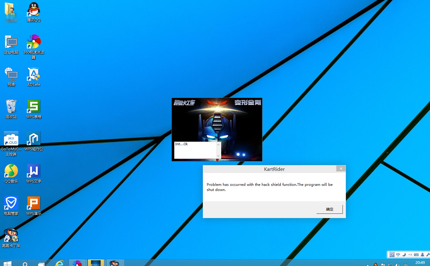Screen dimensions: 430x266
Task: Open the user folder icon on the desktop
Action: click(x=11, y=12)
